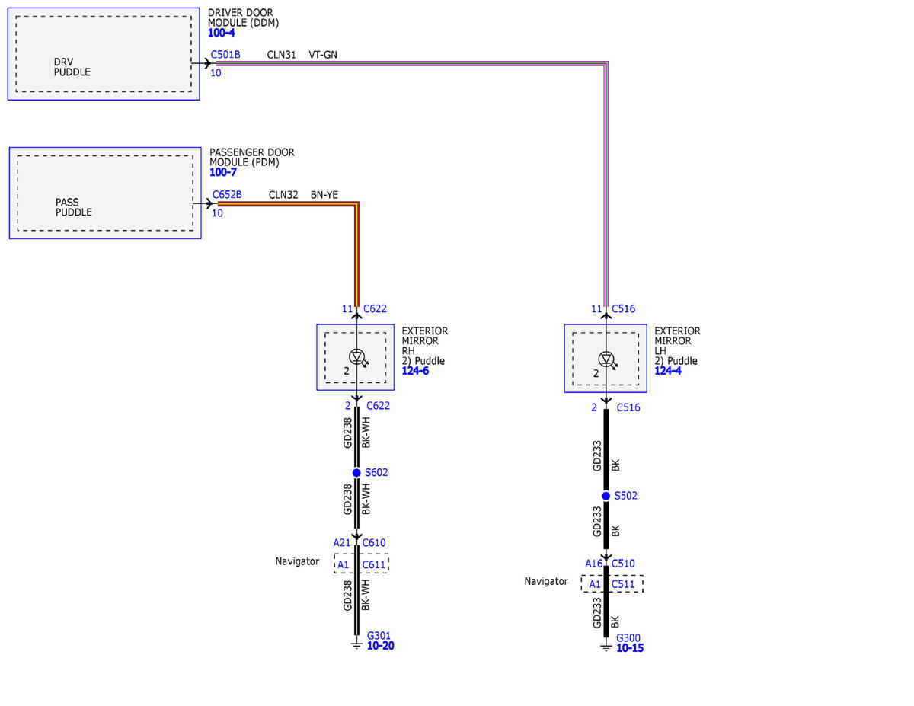Follow the 124-4 exterior mirror LH reference
The image size is (914, 706).
click(668, 371)
